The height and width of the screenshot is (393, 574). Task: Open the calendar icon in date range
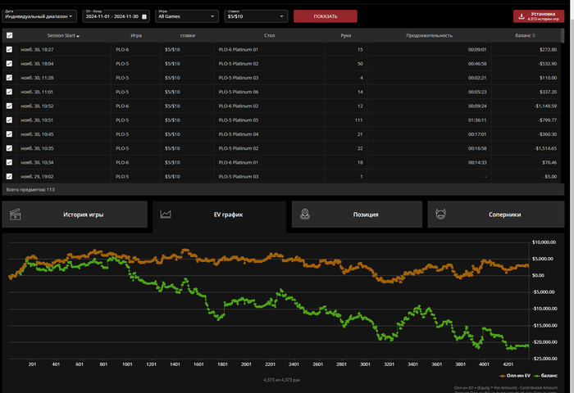[144, 16]
